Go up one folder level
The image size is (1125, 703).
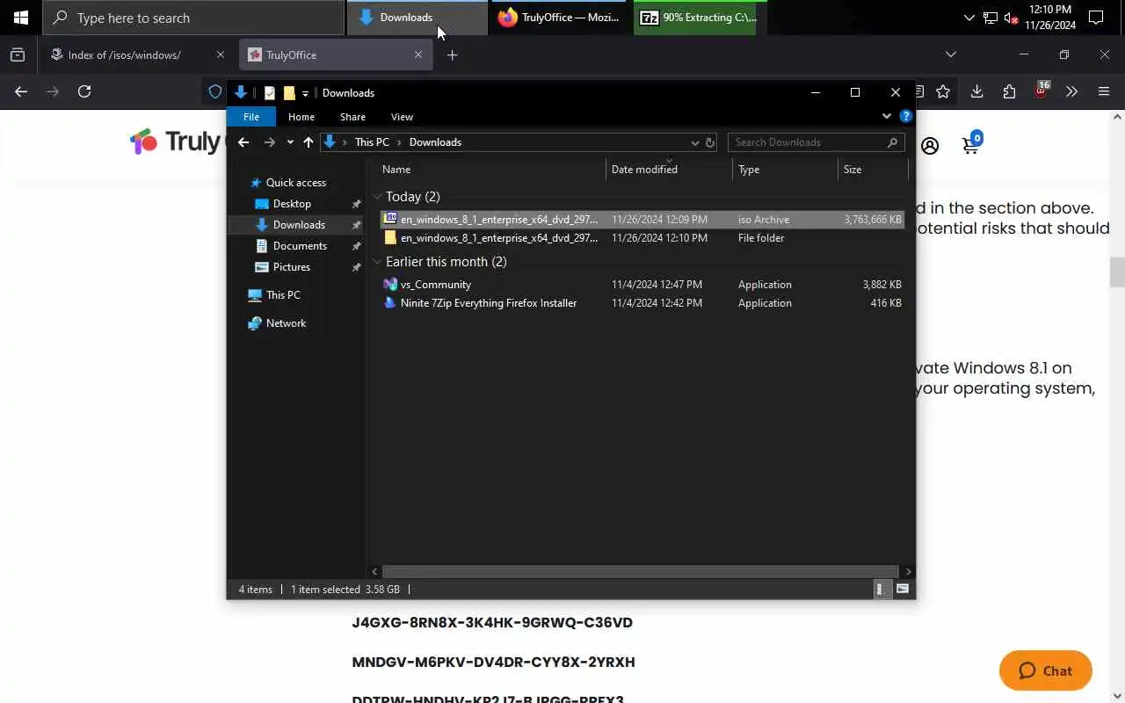(308, 142)
